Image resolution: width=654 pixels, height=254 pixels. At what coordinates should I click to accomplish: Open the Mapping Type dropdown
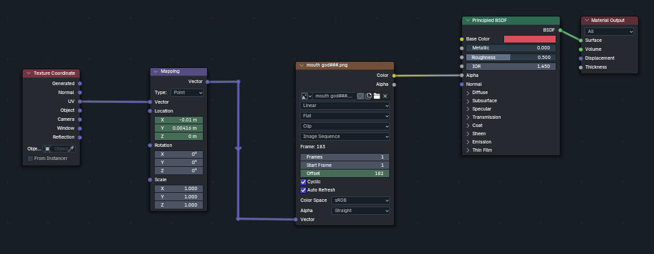click(x=187, y=93)
